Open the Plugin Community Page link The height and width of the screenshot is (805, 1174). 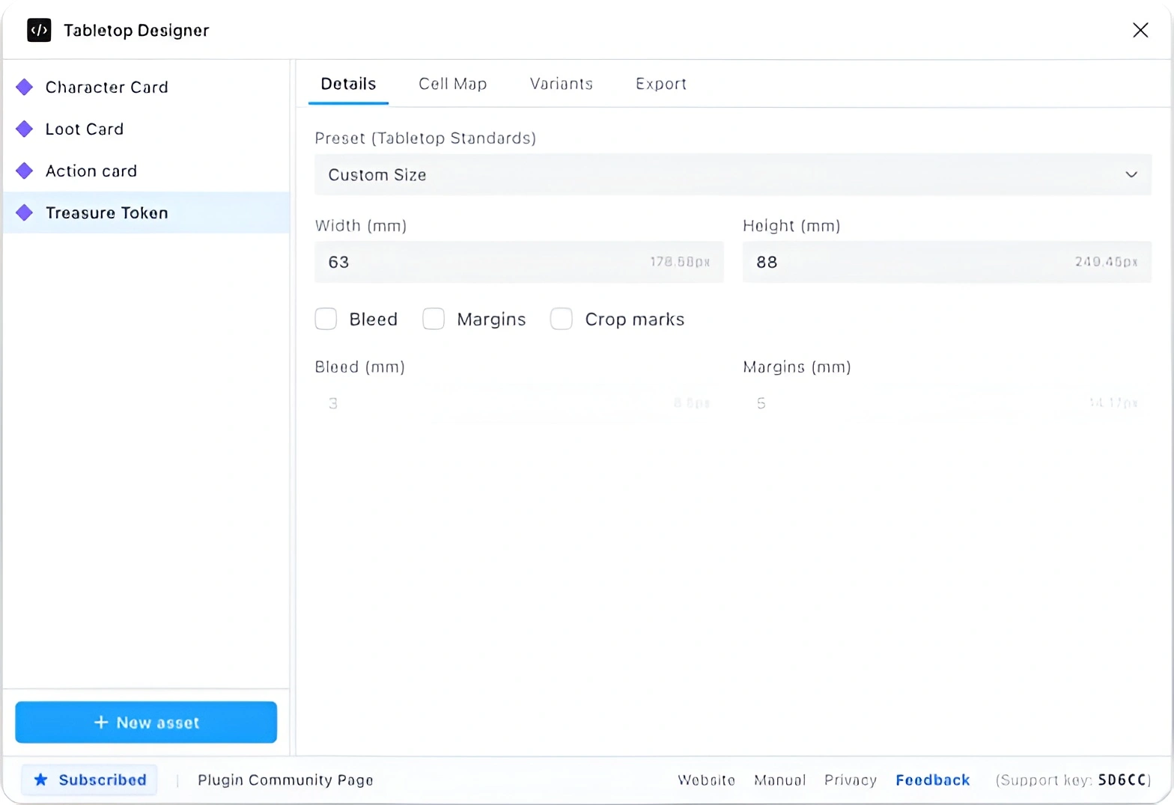(285, 780)
